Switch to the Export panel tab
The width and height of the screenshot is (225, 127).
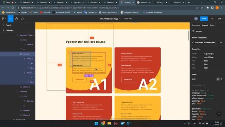point(212,25)
